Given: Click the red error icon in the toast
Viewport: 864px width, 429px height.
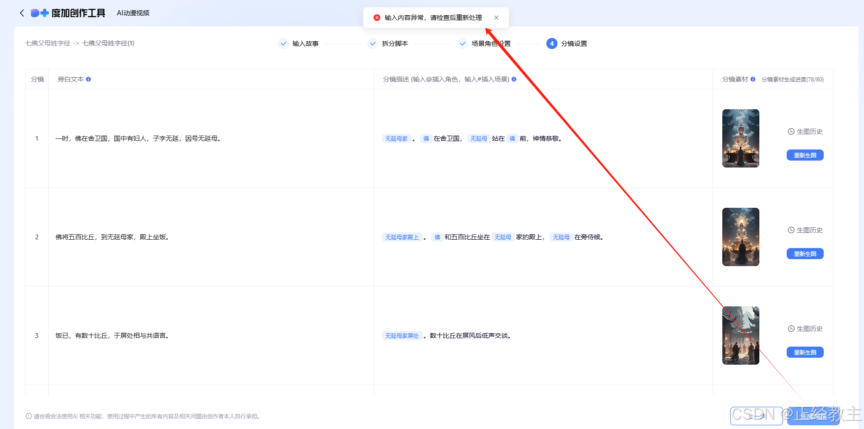Looking at the screenshot, I should click(x=377, y=18).
